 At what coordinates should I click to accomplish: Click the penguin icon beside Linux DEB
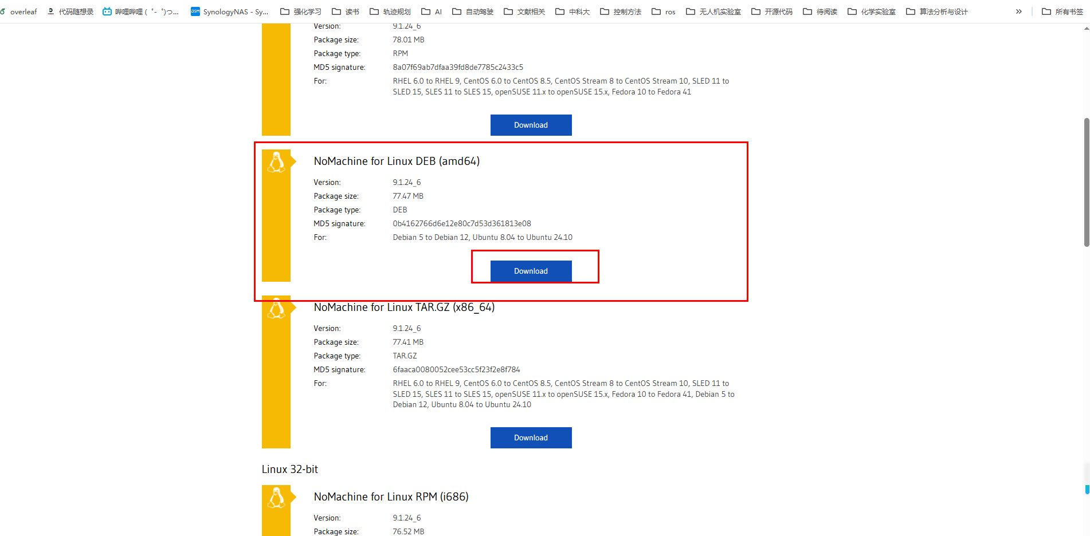[276, 163]
